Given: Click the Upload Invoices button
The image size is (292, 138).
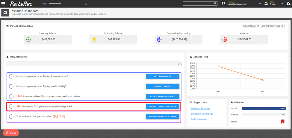Looking at the screenshot, I should [x=162, y=76].
